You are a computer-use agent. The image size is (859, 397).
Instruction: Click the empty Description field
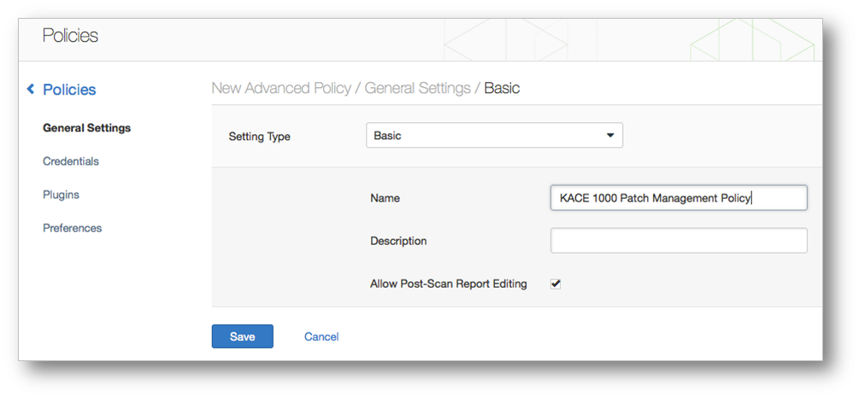[x=679, y=241]
